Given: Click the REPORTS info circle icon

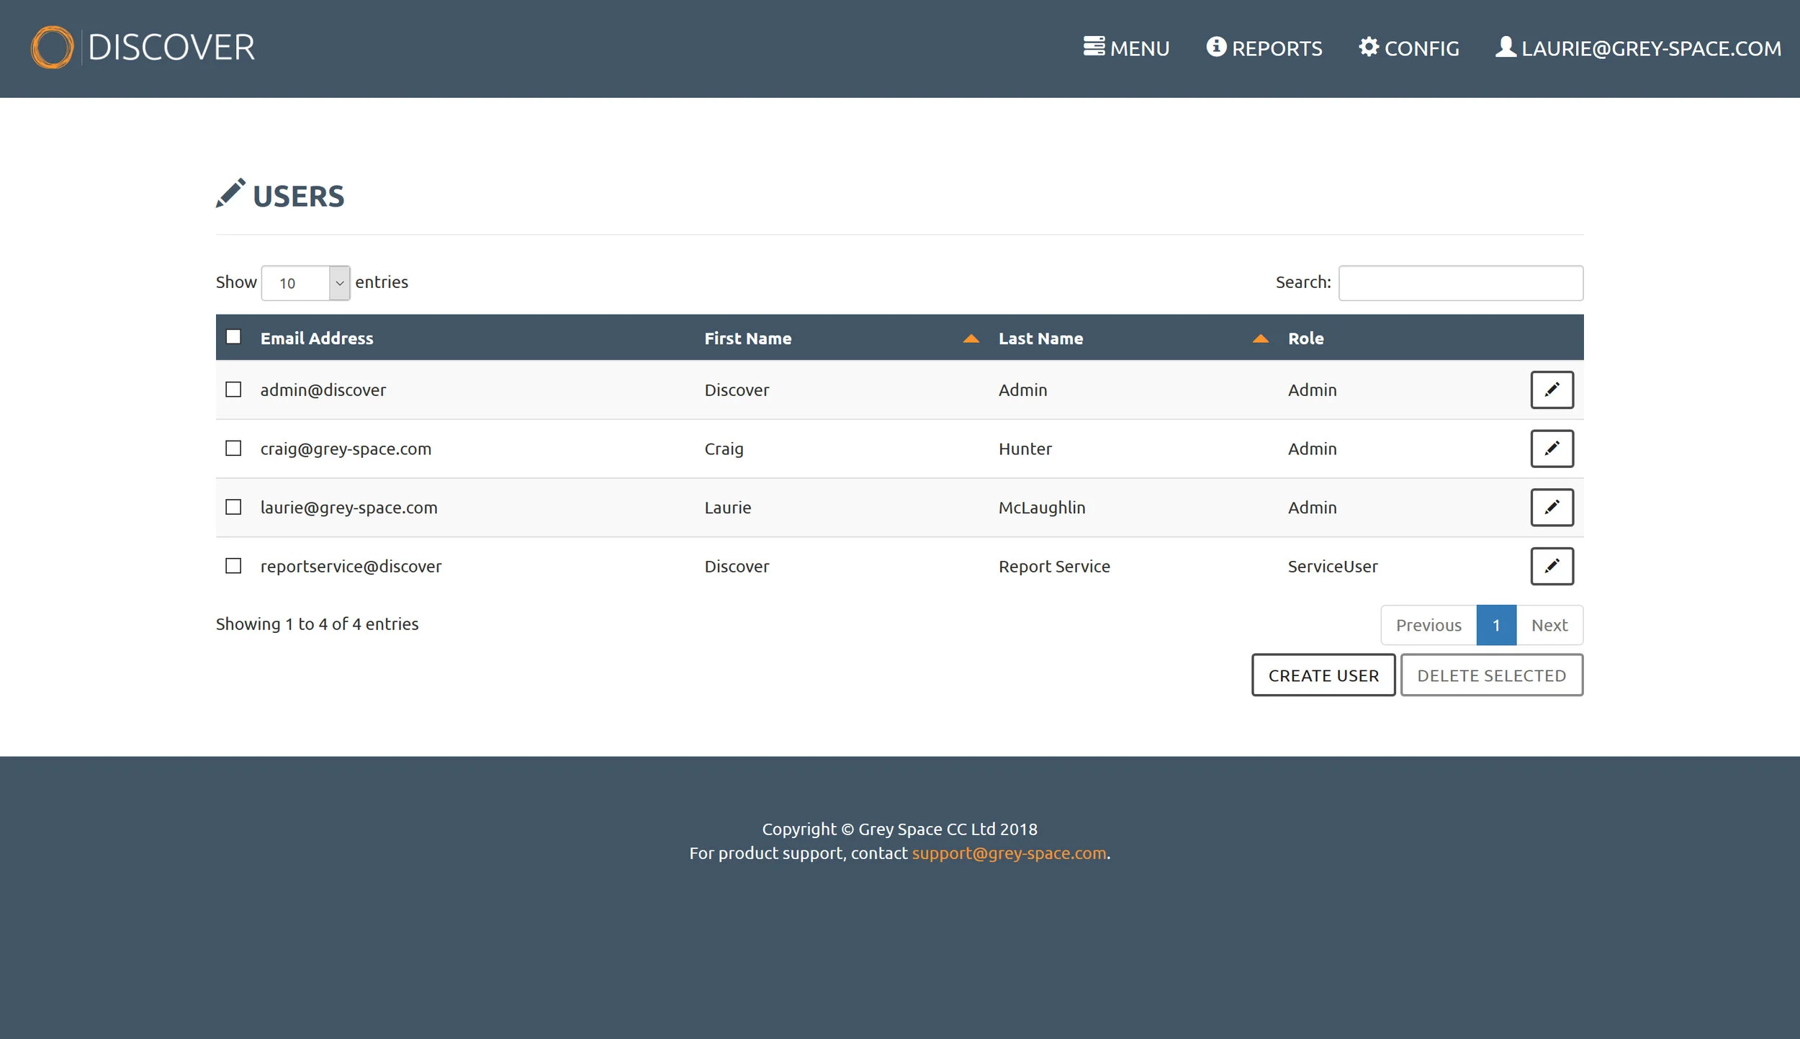Looking at the screenshot, I should (x=1216, y=46).
